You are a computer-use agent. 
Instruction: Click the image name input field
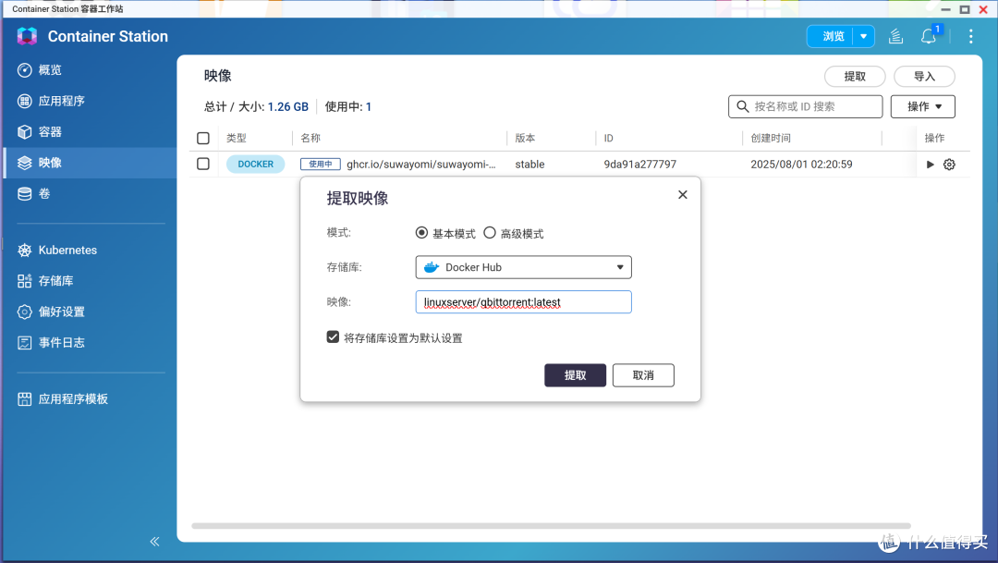click(x=523, y=302)
